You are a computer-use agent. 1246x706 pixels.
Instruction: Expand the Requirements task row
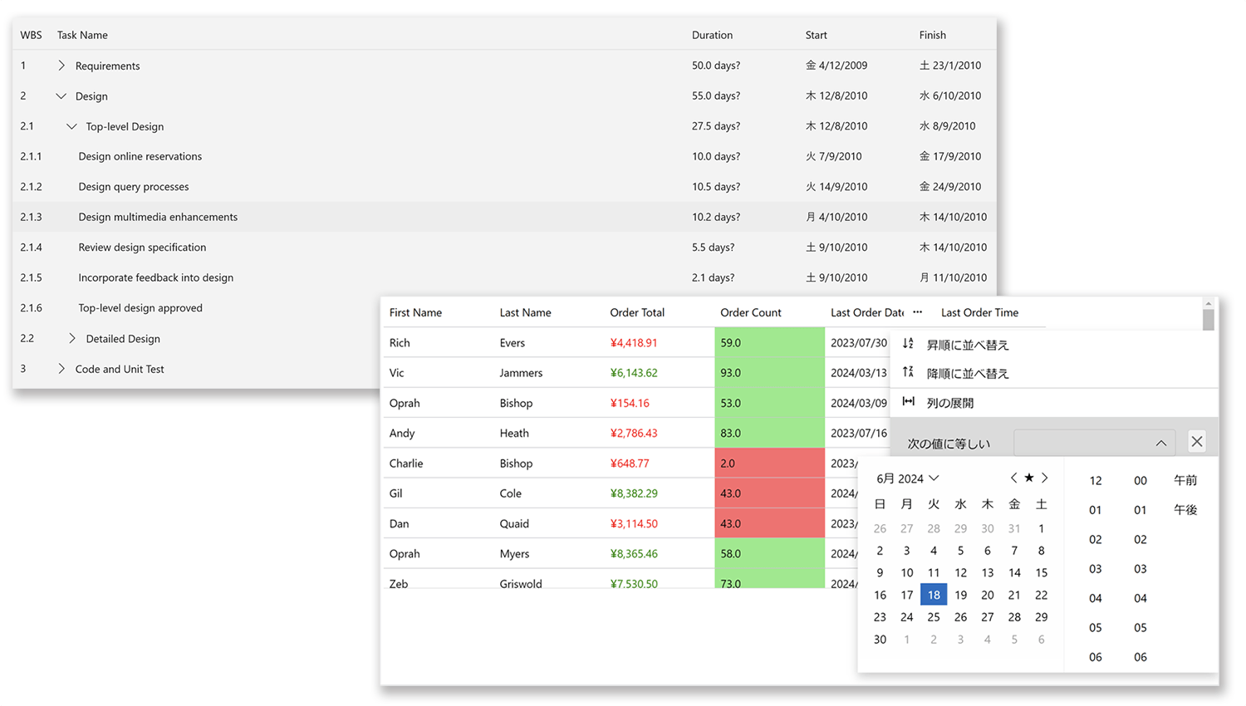pyautogui.click(x=61, y=66)
